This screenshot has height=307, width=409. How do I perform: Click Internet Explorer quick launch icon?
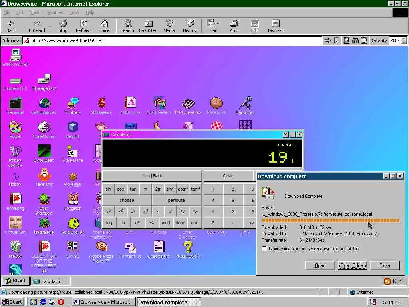(x=43, y=302)
